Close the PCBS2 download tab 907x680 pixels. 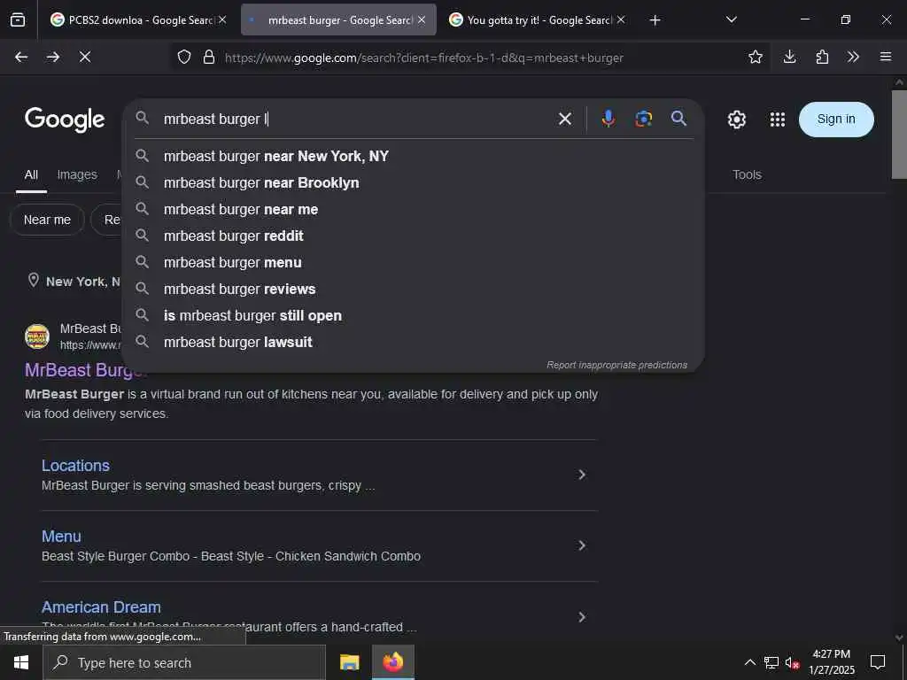pyautogui.click(x=222, y=19)
